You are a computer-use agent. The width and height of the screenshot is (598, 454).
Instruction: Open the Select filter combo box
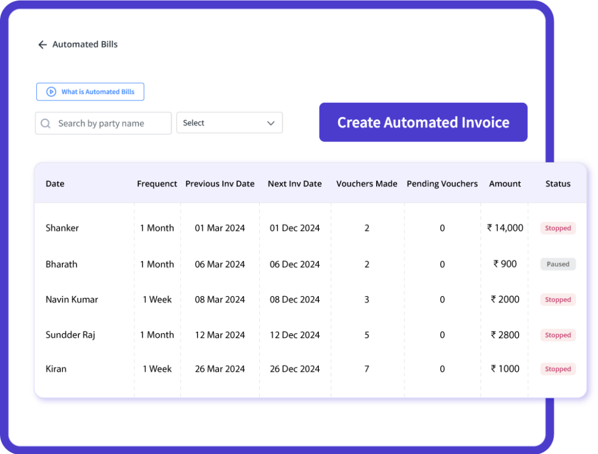click(x=229, y=123)
